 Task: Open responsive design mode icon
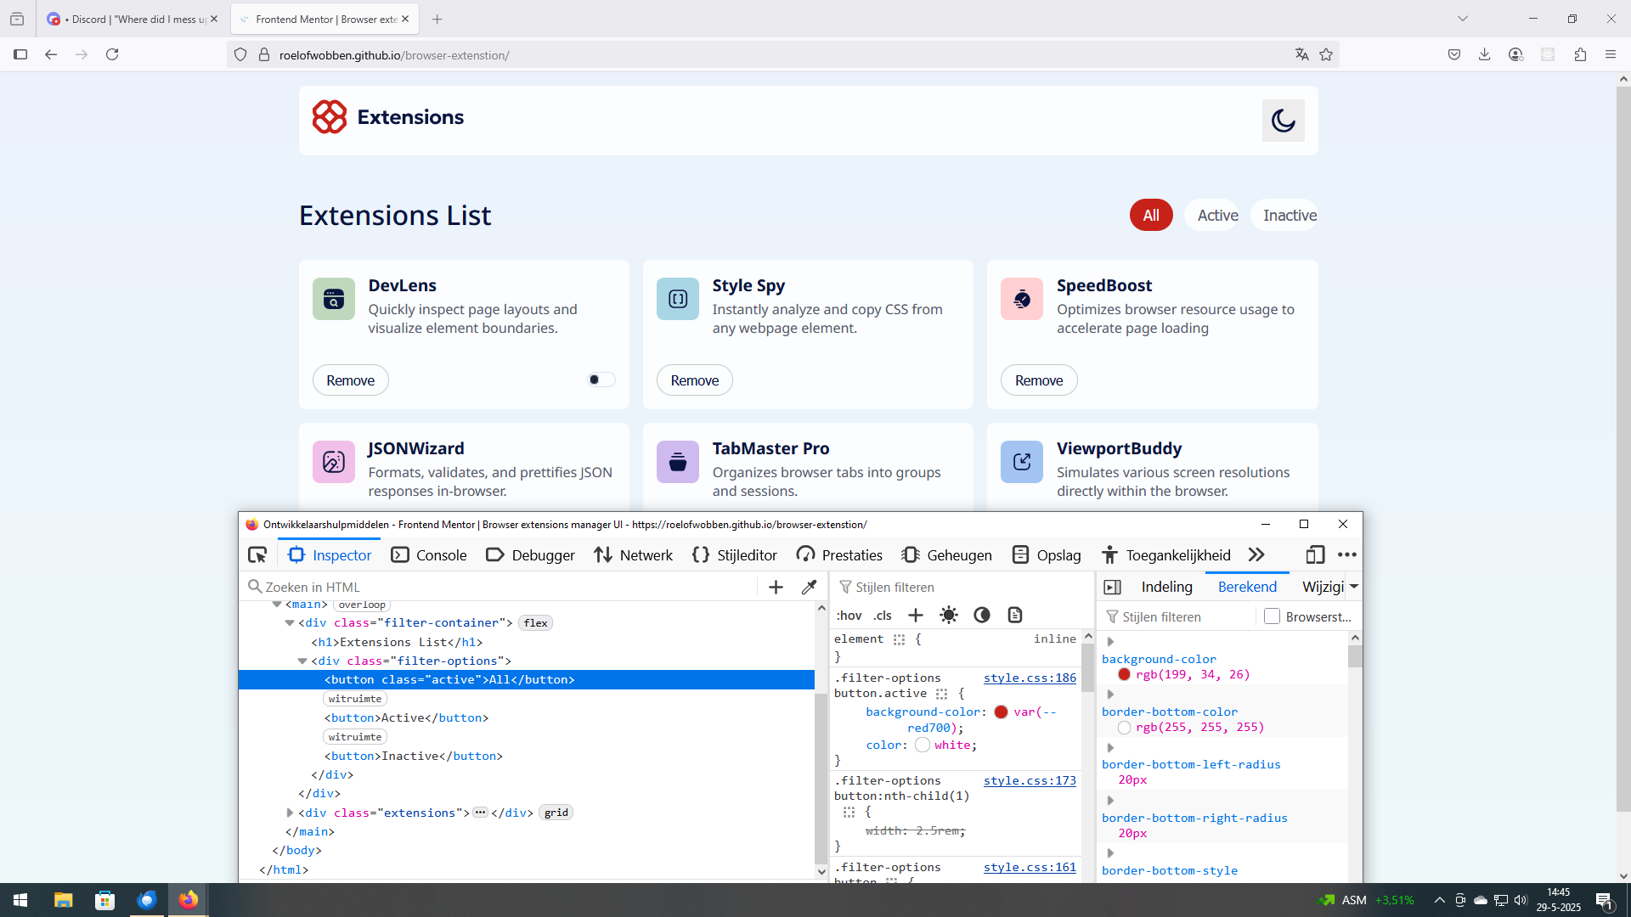[1315, 555]
